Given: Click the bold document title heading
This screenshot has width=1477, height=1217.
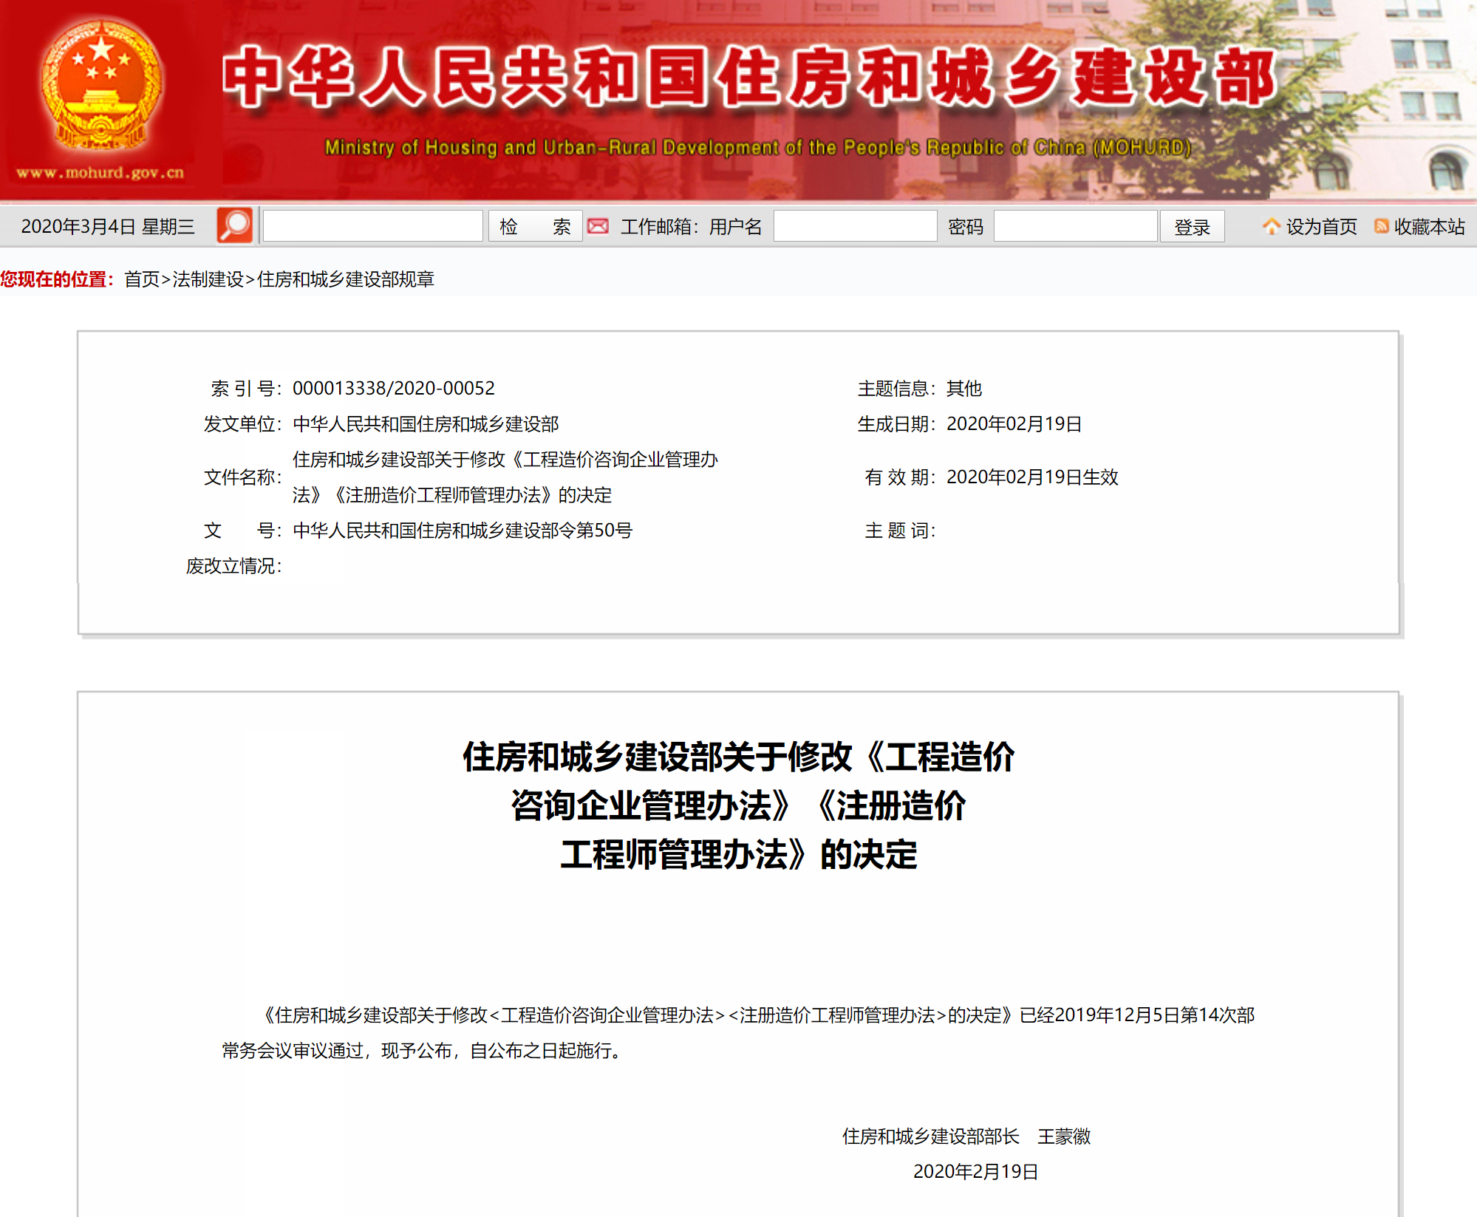Looking at the screenshot, I should (738, 805).
